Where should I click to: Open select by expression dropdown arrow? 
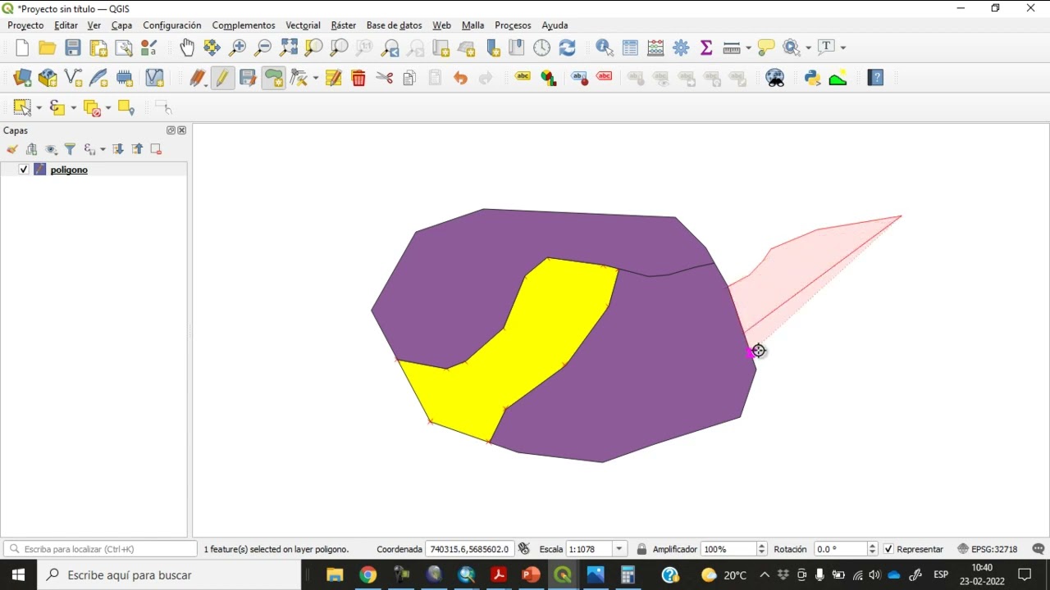point(73,107)
